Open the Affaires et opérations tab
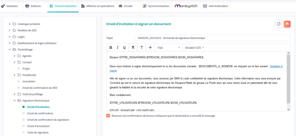296x136 pixels. pyautogui.click(x=97, y=6)
